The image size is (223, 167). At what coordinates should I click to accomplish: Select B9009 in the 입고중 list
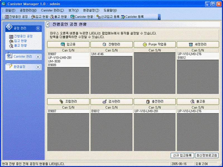coord(68,65)
